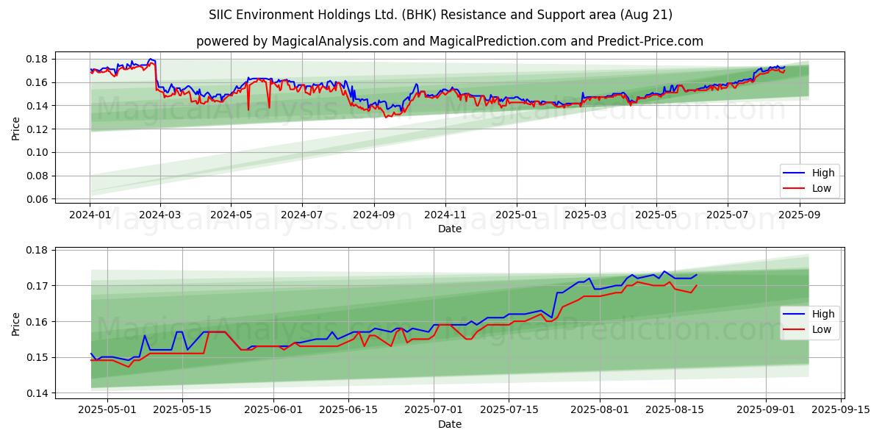The height and width of the screenshot is (441, 882).
Task: Select the 2025-01 date tick label
Action: [517, 215]
